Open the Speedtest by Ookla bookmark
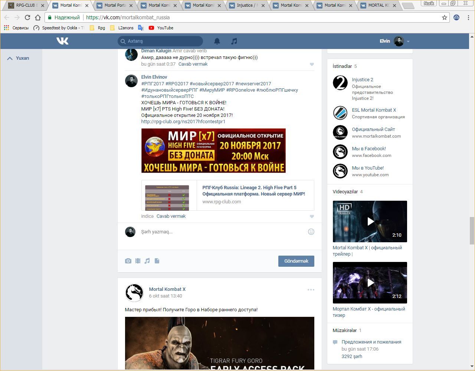Screen dimensions: 475x371 tap(59, 28)
